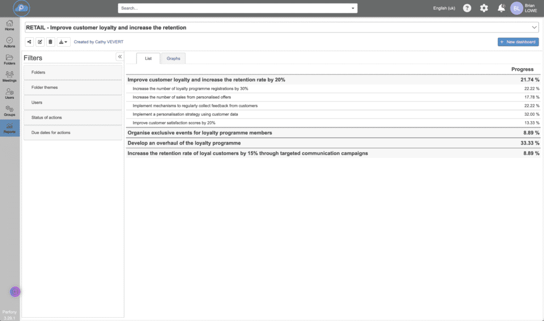Viewport: 544px width, 321px height.
Task: Go to Actions in the sidebar
Action: (x=10, y=43)
